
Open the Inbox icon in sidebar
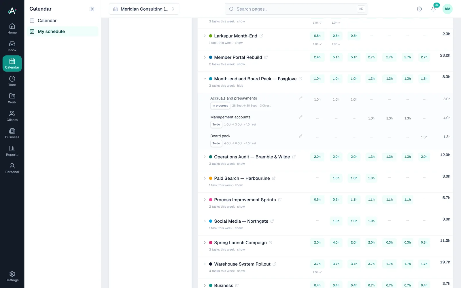coord(12,46)
